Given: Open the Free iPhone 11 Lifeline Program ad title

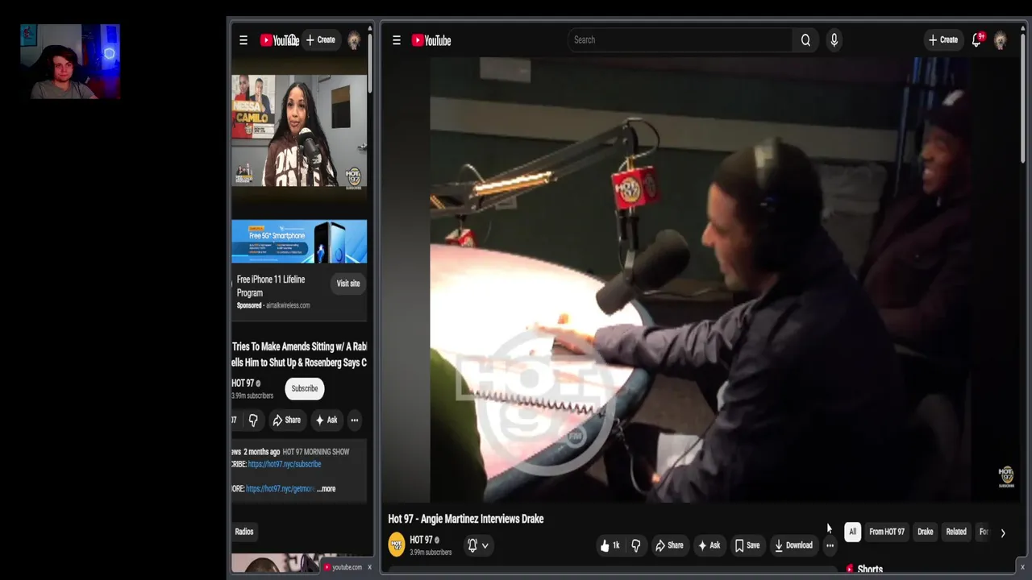Looking at the screenshot, I should pyautogui.click(x=271, y=286).
